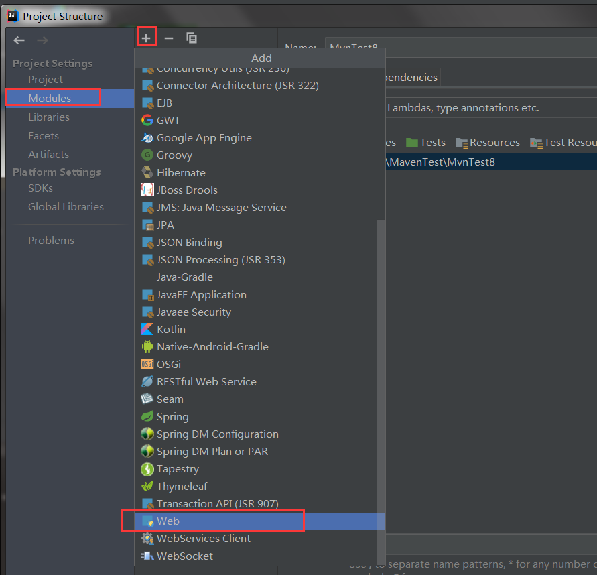The height and width of the screenshot is (575, 597).
Task: Click the Android robot icon
Action: (x=147, y=346)
